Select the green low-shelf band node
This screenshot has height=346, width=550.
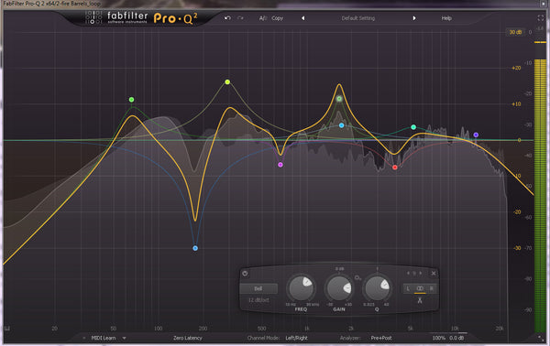tap(131, 100)
